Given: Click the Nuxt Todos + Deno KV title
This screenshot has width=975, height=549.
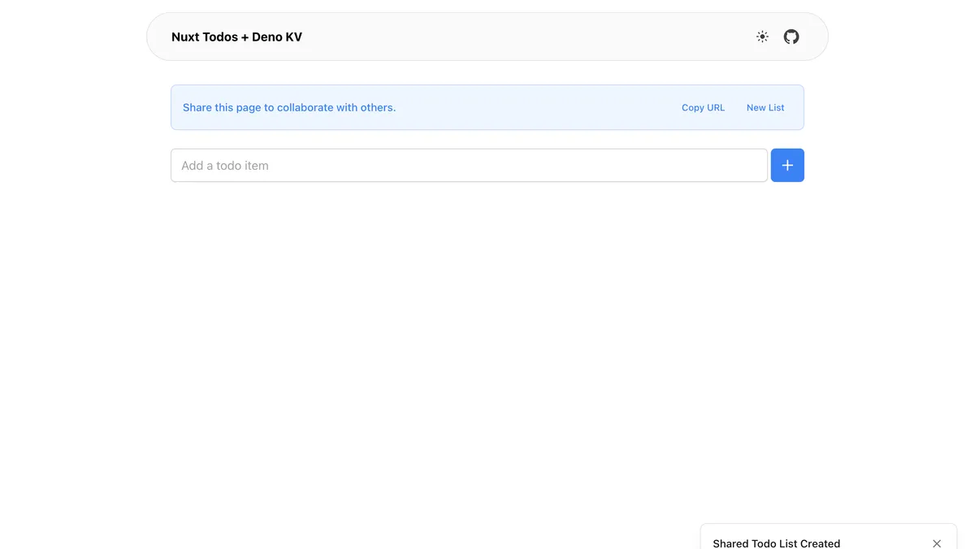Looking at the screenshot, I should pos(236,37).
